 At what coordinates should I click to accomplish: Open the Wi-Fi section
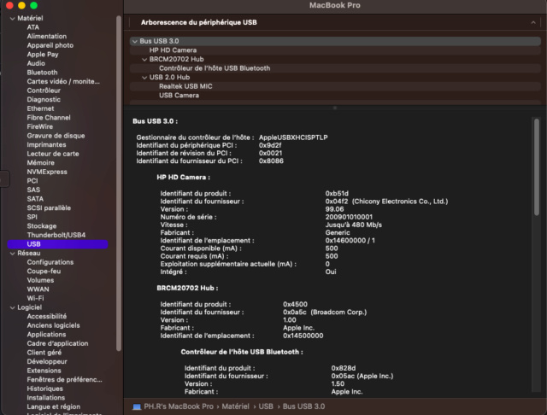(x=35, y=299)
